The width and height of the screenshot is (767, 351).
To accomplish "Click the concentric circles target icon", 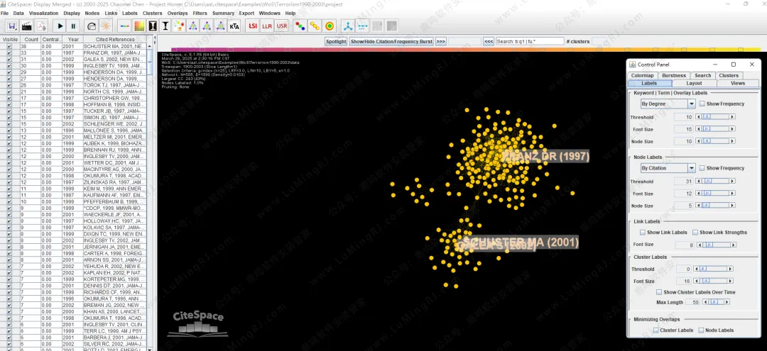I will point(330,26).
